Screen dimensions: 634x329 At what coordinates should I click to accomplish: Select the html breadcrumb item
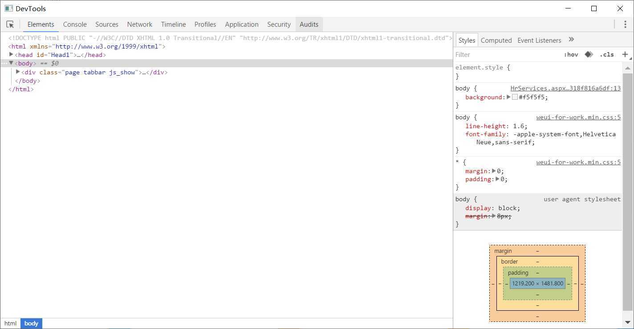(x=11, y=324)
